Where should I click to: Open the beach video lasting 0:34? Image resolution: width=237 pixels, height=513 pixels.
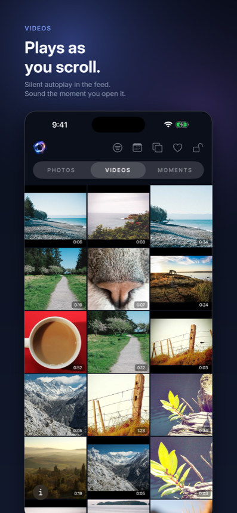(181, 217)
